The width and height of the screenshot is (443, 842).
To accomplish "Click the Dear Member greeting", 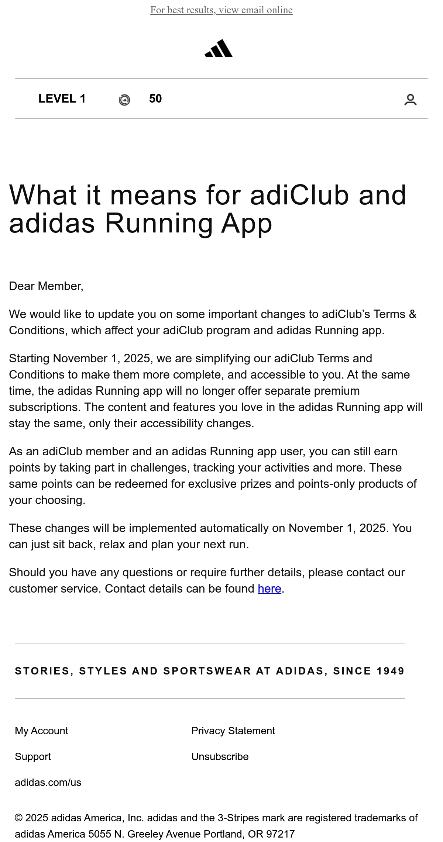I will 46,286.
